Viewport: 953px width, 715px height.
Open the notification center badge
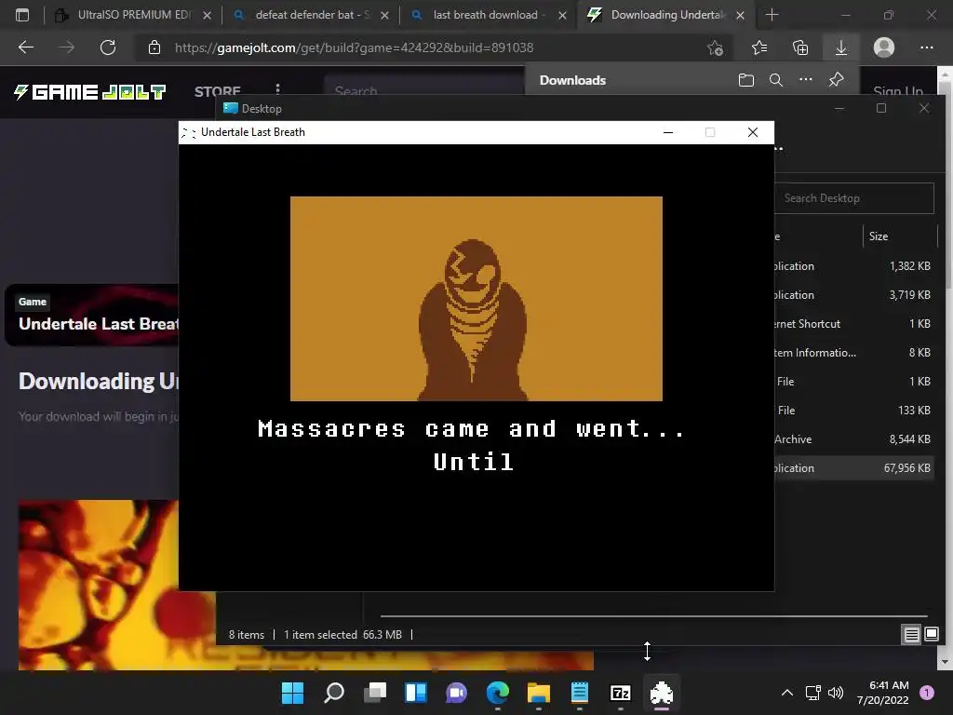point(927,693)
